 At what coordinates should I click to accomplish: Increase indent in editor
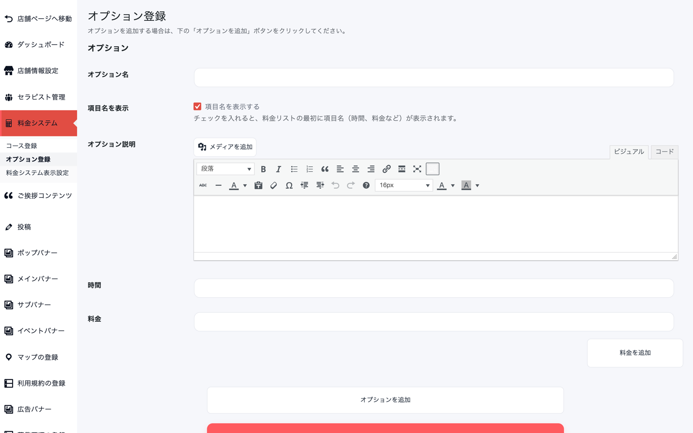coord(320,185)
